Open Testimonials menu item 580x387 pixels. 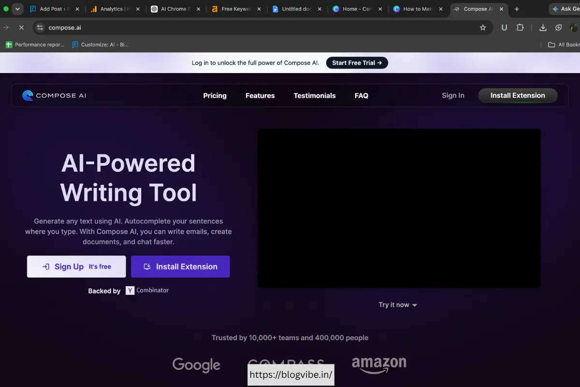[315, 96]
